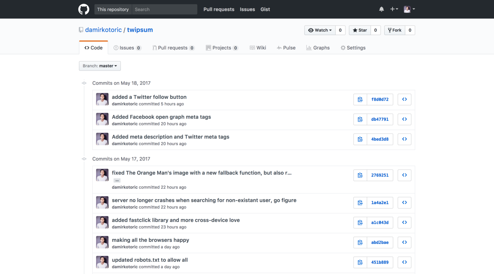The width and height of the screenshot is (494, 274).
Task: Fork the twipsum repository
Action: click(x=395, y=30)
